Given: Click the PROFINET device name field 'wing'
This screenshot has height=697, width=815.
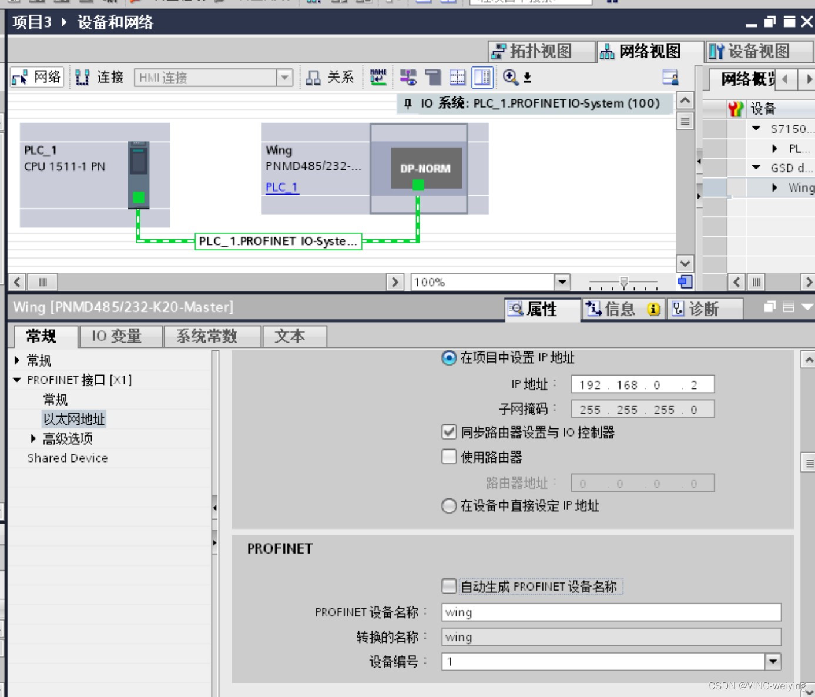Looking at the screenshot, I should click(611, 612).
